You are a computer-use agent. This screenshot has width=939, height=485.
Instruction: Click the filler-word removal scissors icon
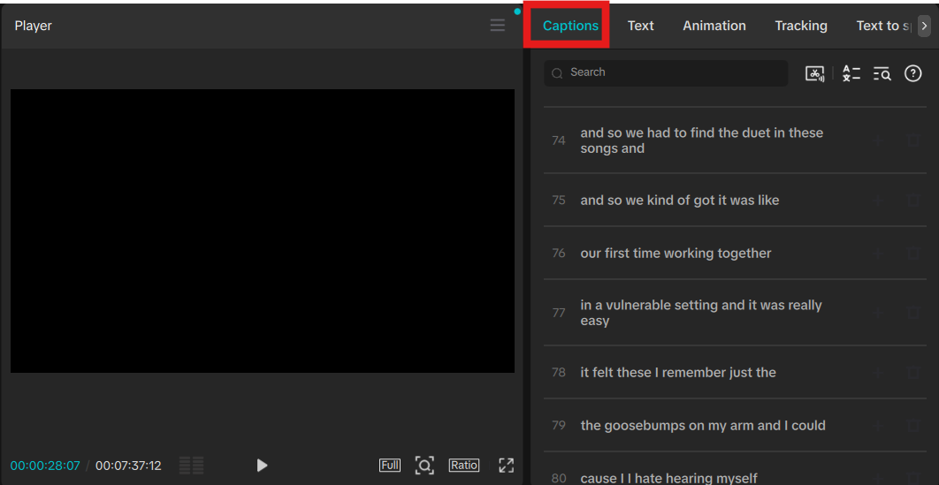pos(815,73)
